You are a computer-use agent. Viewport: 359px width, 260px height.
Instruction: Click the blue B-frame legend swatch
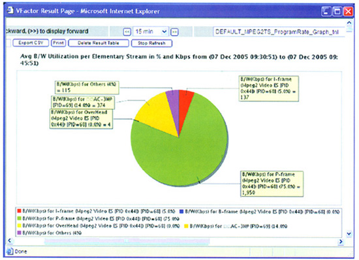(x=181, y=211)
